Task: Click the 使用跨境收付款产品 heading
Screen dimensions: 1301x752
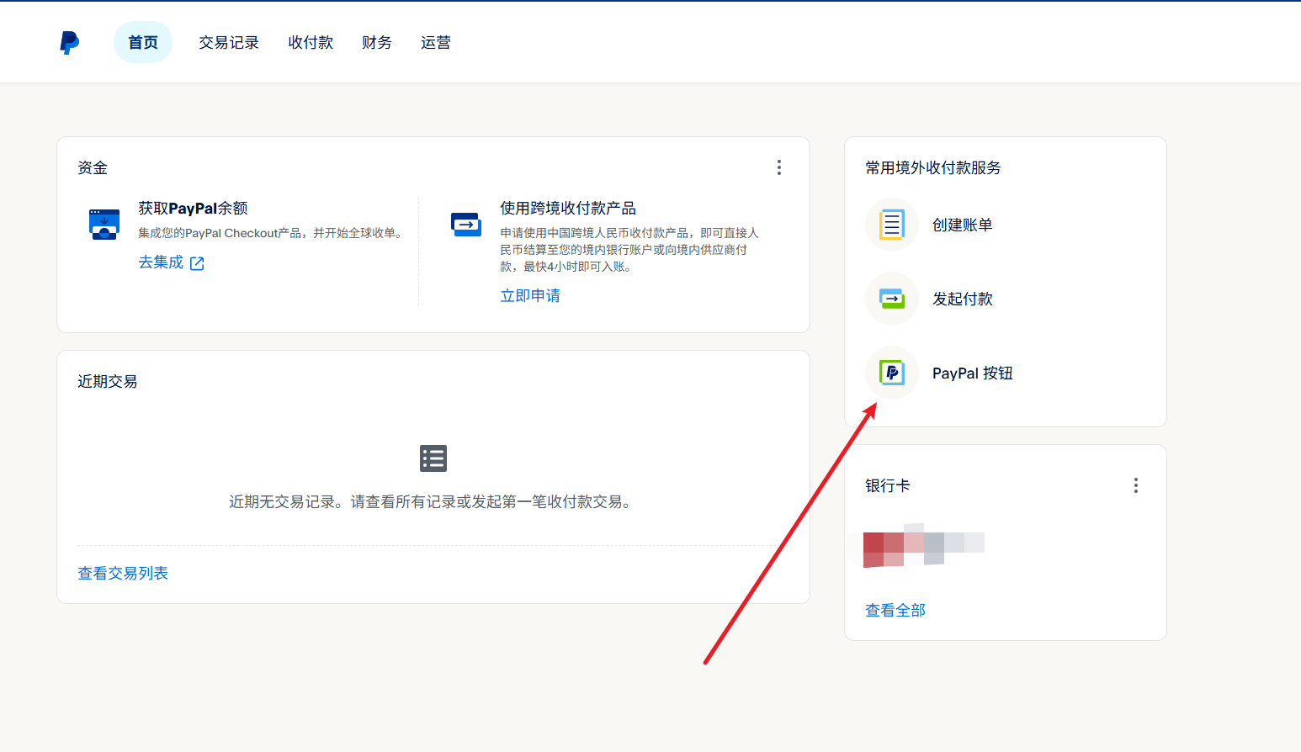Action: [x=568, y=208]
